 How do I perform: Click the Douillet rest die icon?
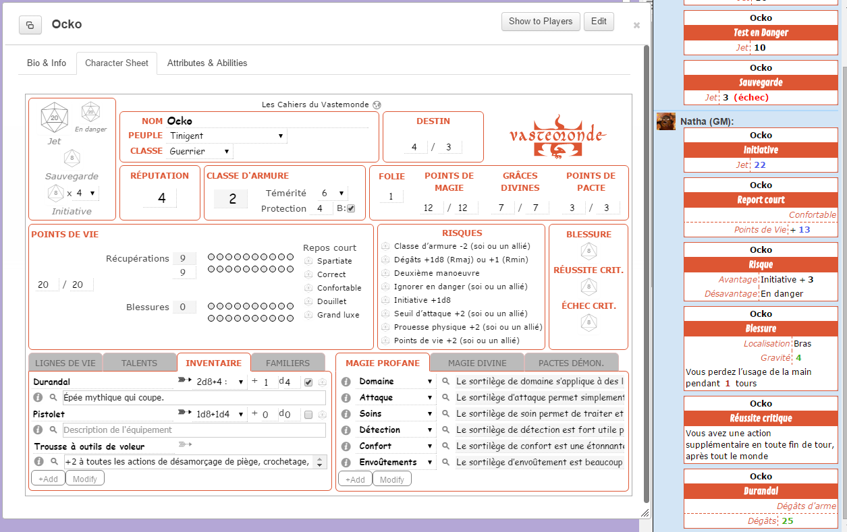308,301
